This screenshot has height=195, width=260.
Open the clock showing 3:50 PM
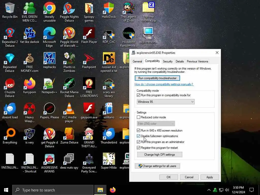coord(238,190)
